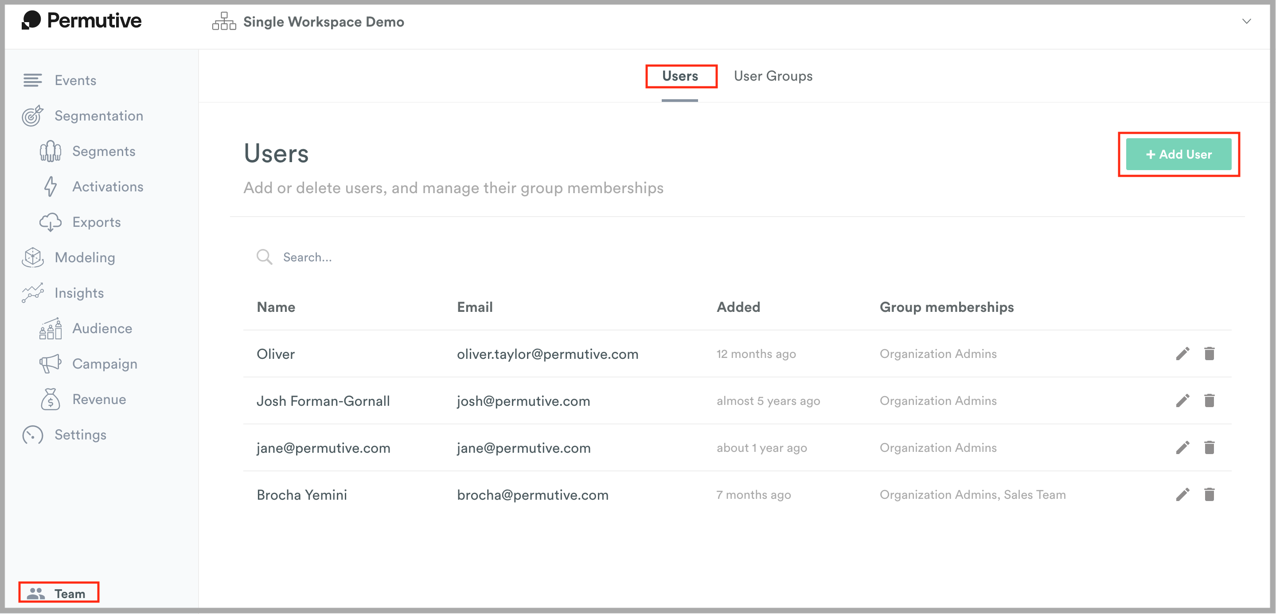
Task: Click 'Organization Admins, Sales Team' cell
Action: point(972,495)
